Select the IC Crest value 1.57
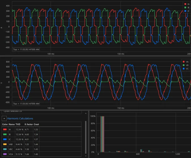 (36, 139)
